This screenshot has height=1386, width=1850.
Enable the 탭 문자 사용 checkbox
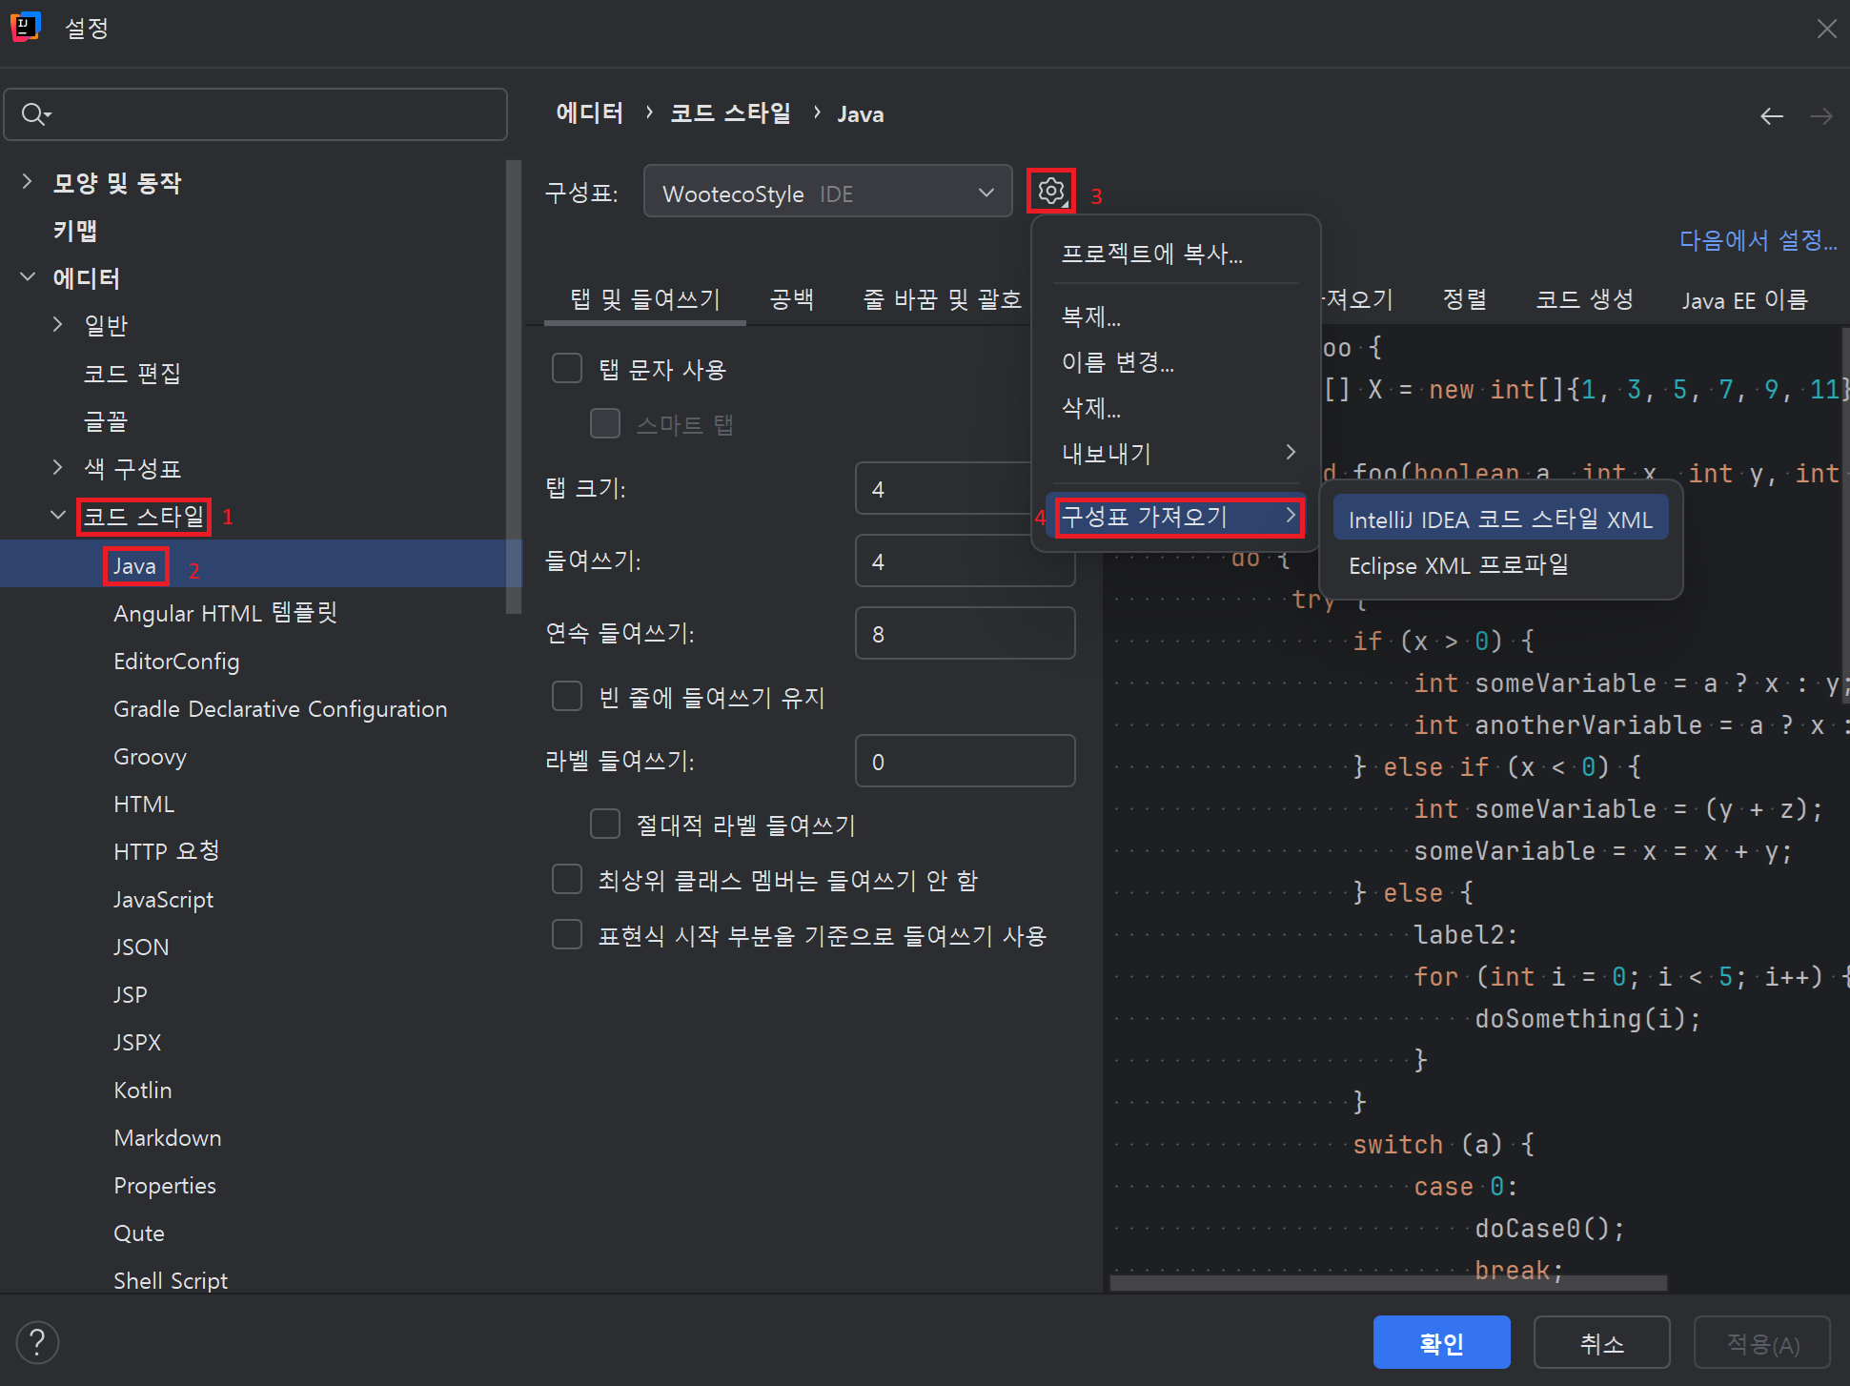pos(567,368)
